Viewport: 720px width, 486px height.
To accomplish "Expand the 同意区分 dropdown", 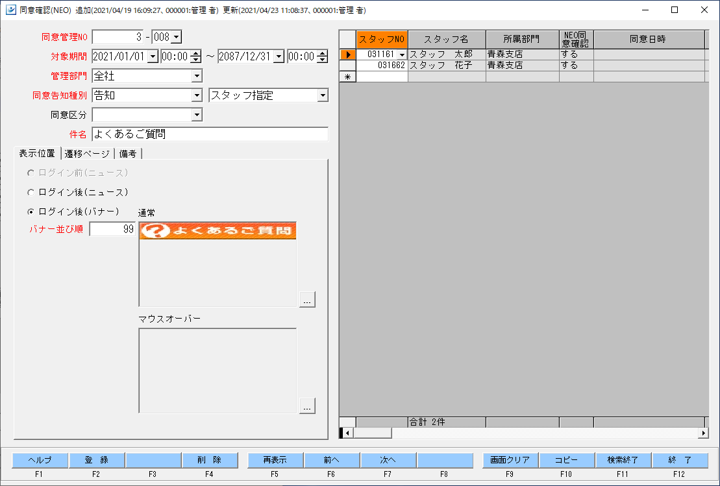I will [197, 115].
